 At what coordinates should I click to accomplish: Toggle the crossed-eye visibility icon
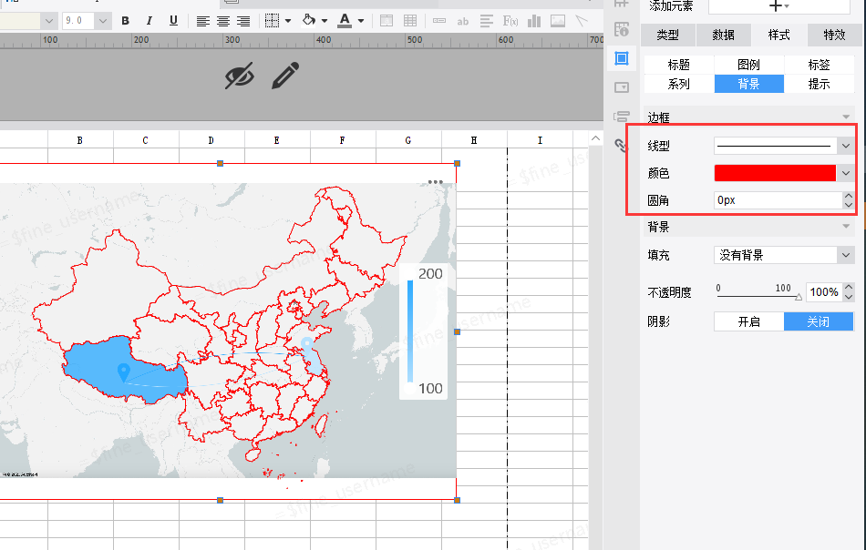pos(240,76)
